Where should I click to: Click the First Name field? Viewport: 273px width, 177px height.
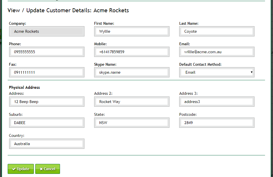(x=132, y=31)
